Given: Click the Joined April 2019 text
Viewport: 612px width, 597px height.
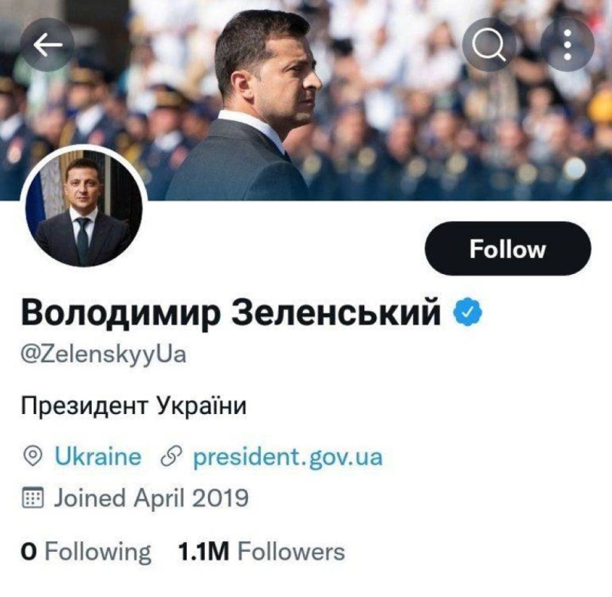Looking at the screenshot, I should (x=151, y=498).
